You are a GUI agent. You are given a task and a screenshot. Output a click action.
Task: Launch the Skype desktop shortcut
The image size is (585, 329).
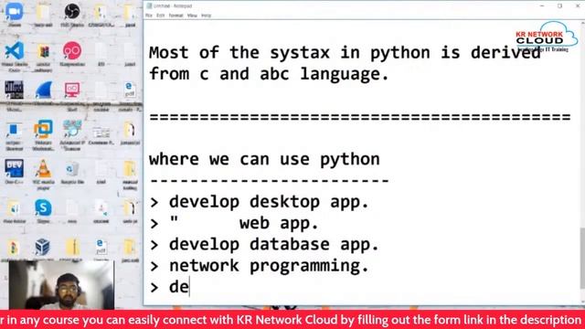pyautogui.click(x=43, y=207)
